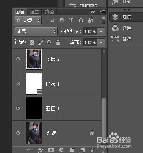
Task: Select layer name 背景
Action: (51, 133)
